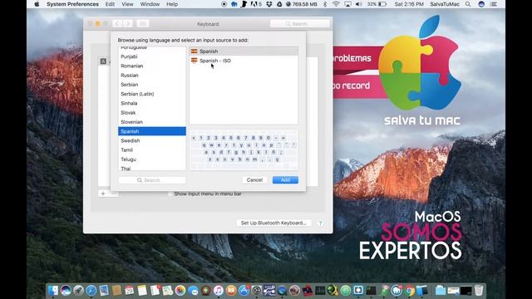Open the Window menu
The width and height of the screenshot is (532, 299).
150,4
